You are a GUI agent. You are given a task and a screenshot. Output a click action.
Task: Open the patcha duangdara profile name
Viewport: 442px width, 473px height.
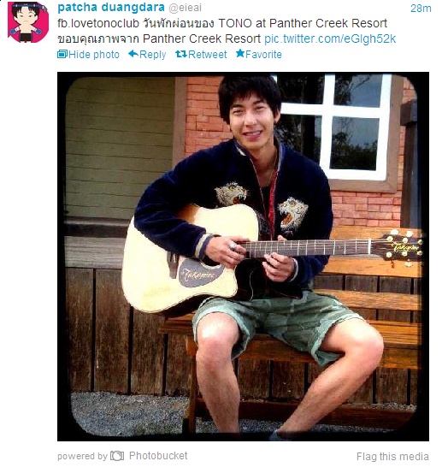(111, 8)
